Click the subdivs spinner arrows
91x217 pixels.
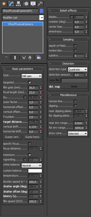coord(86,56)
